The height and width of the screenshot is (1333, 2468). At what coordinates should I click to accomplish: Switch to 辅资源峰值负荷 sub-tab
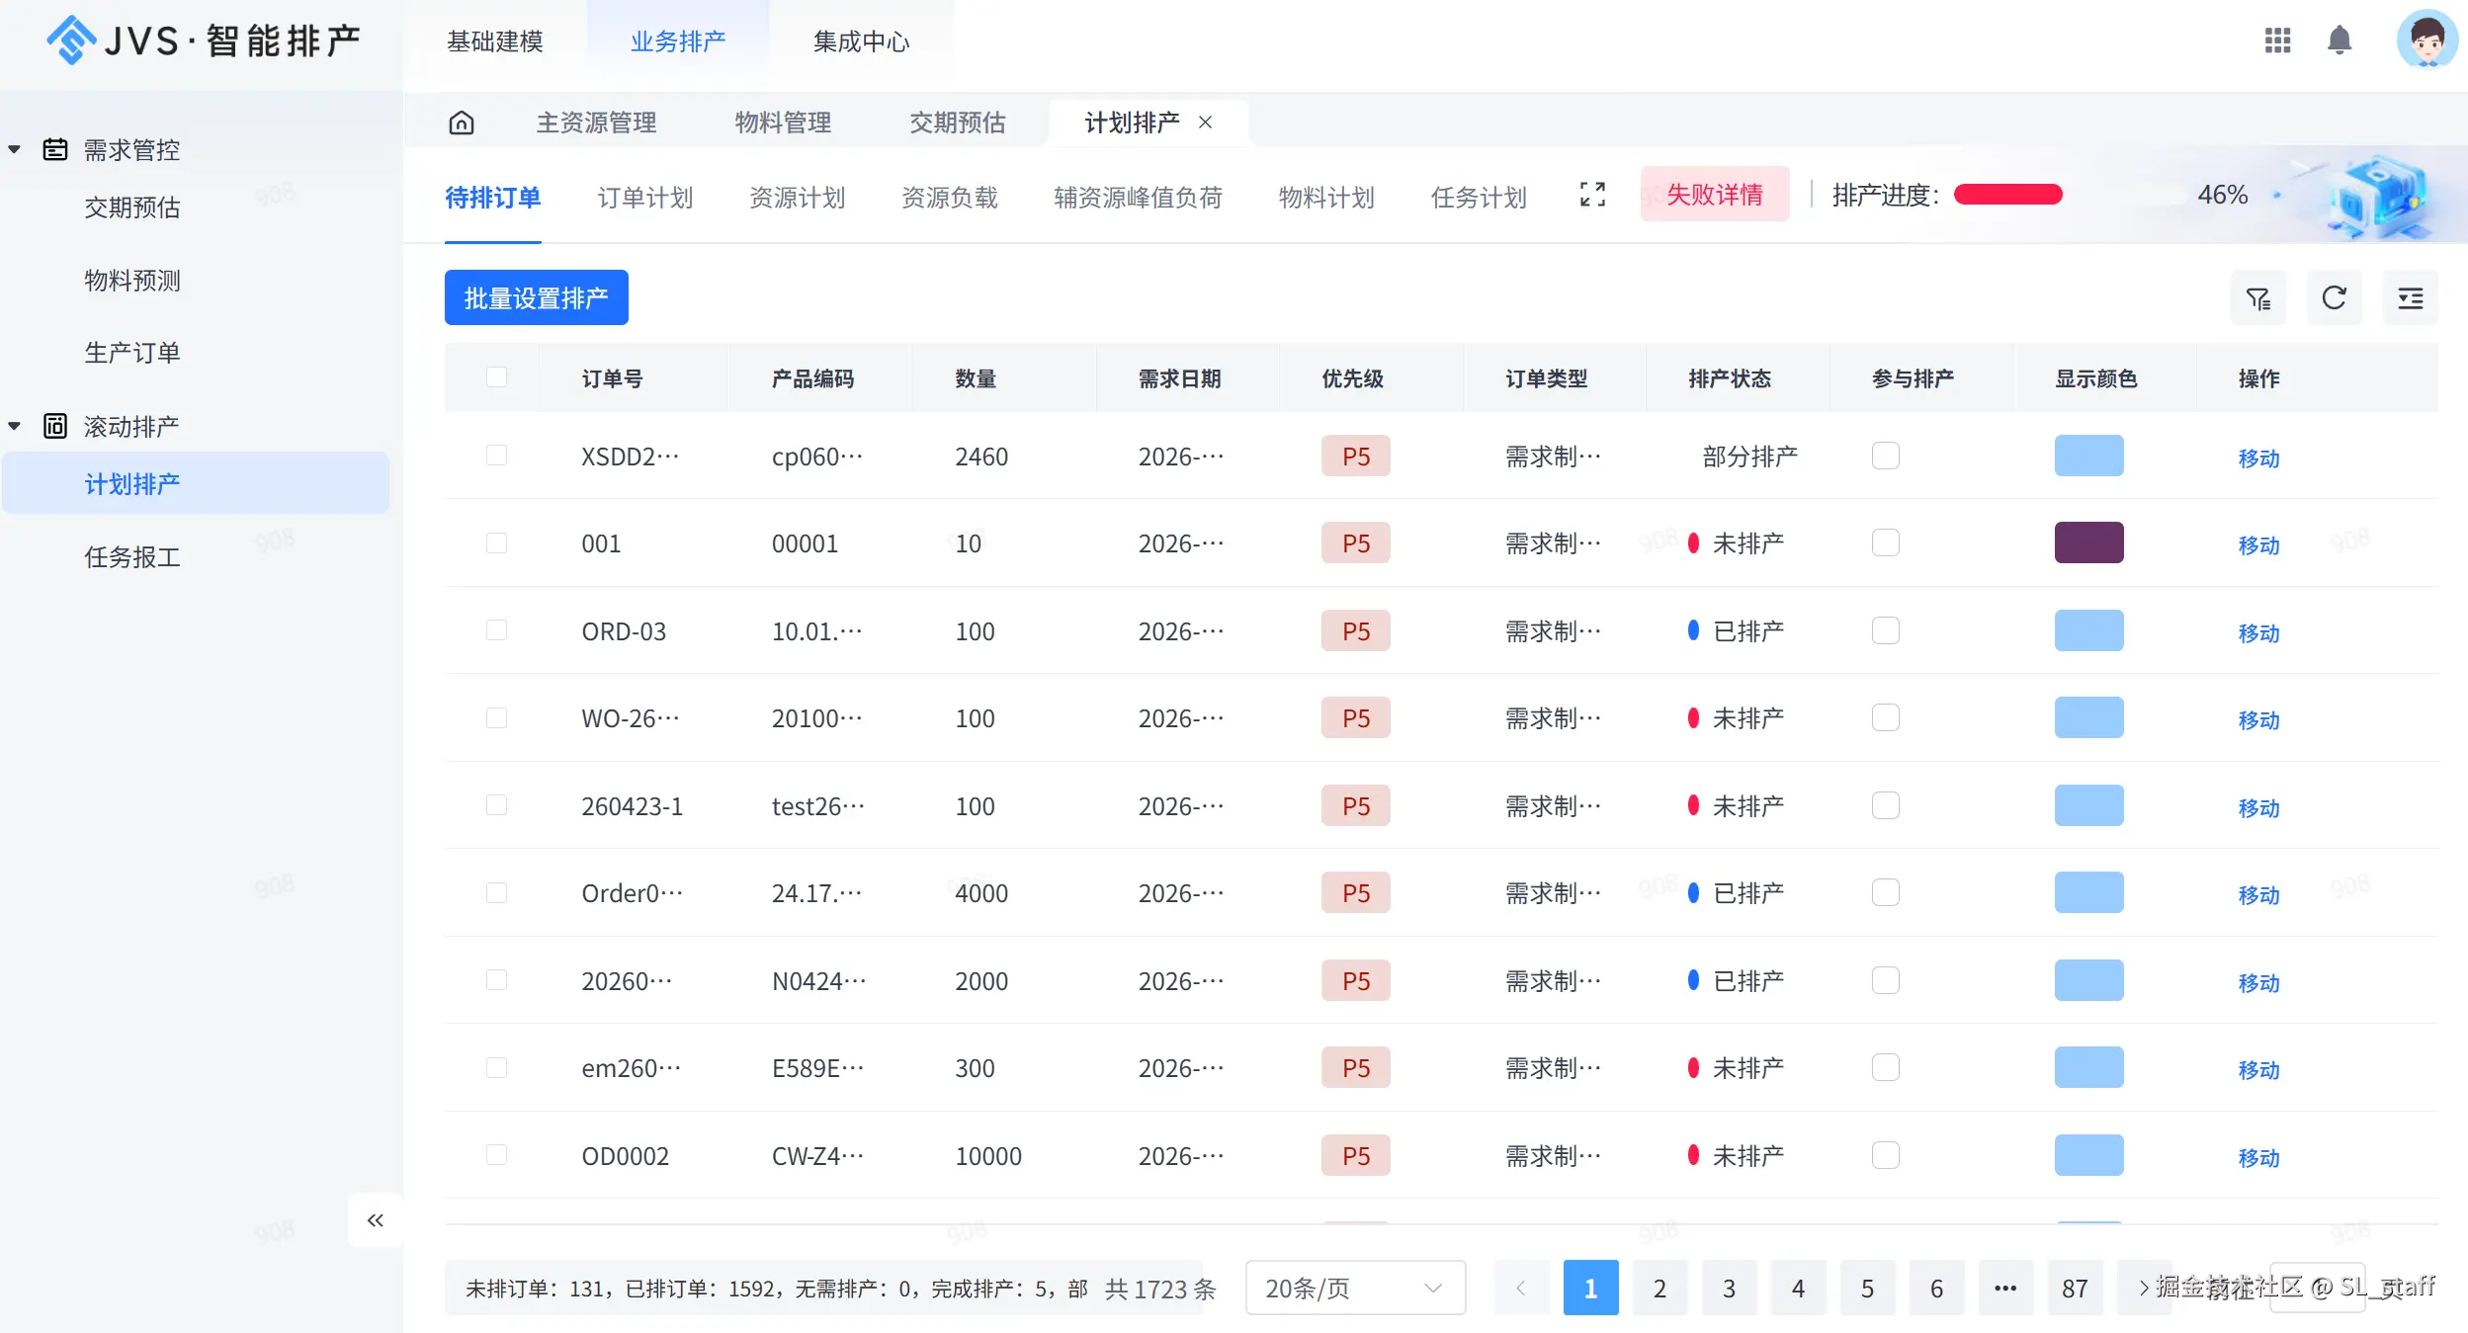pyautogui.click(x=1139, y=198)
